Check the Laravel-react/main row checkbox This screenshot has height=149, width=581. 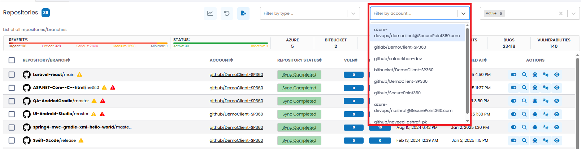[x=12, y=74]
